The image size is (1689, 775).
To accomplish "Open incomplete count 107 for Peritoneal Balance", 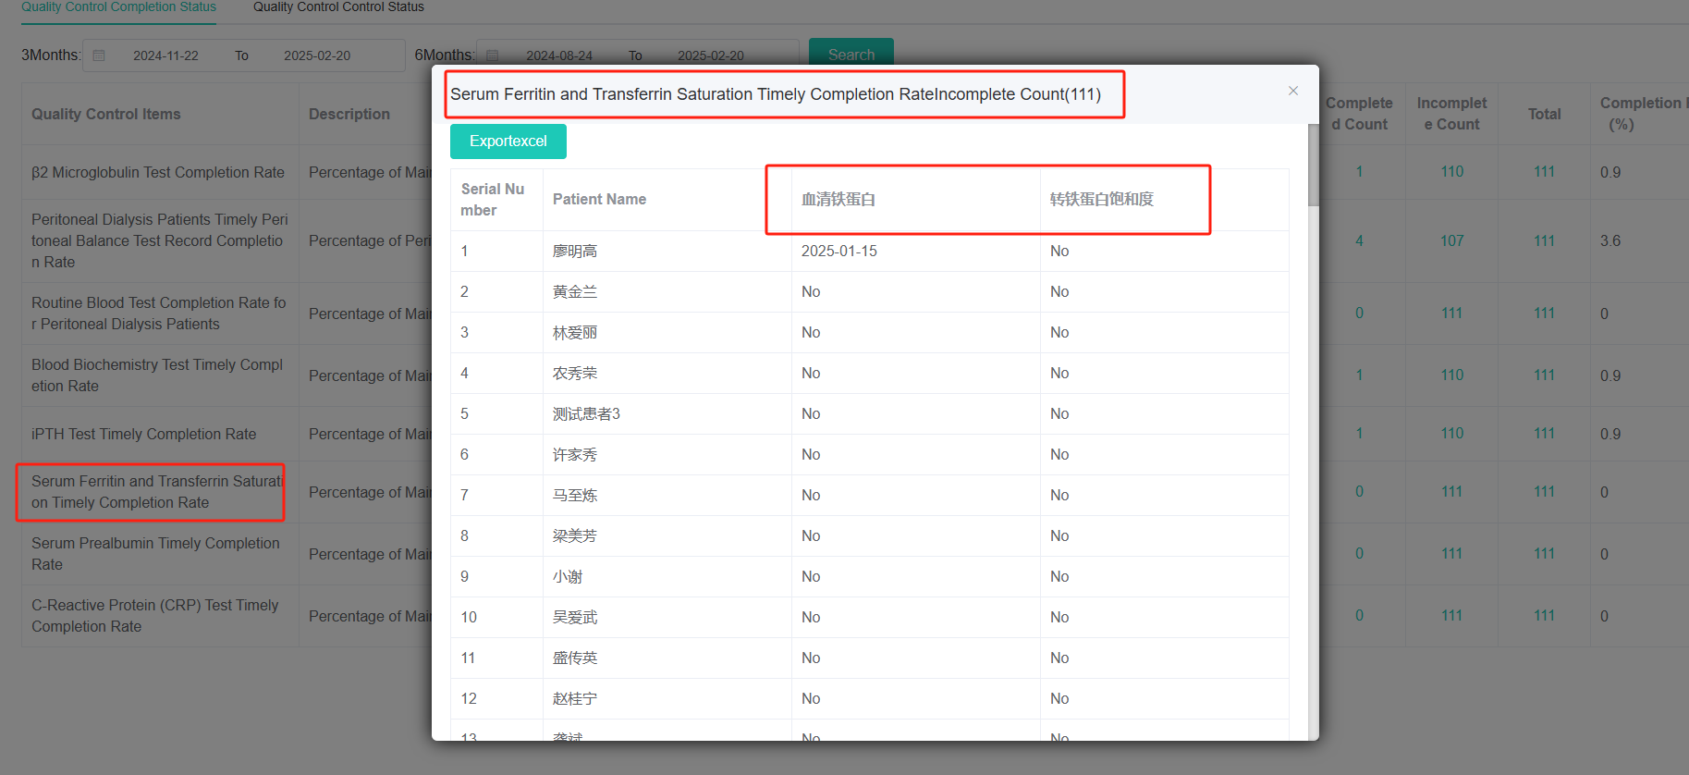I will tap(1451, 240).
